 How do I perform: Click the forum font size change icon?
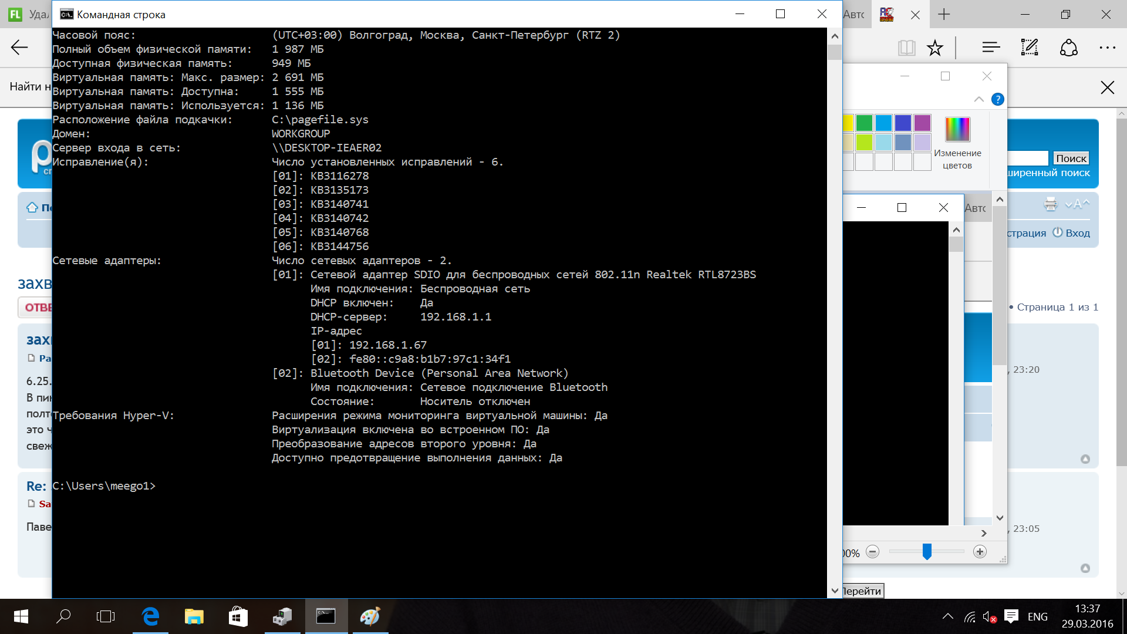[1077, 204]
